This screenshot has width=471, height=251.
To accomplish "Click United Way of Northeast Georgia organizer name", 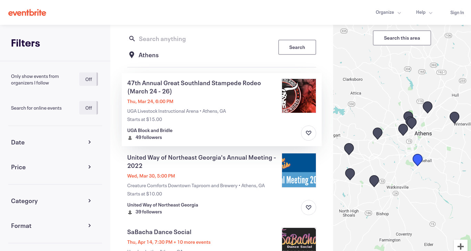I will coord(163,205).
